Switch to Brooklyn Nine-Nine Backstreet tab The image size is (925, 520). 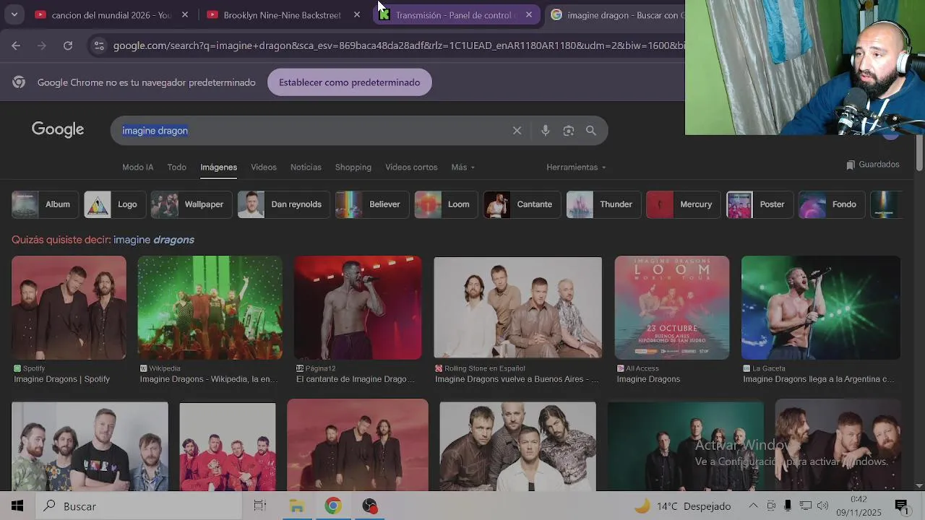tap(282, 14)
